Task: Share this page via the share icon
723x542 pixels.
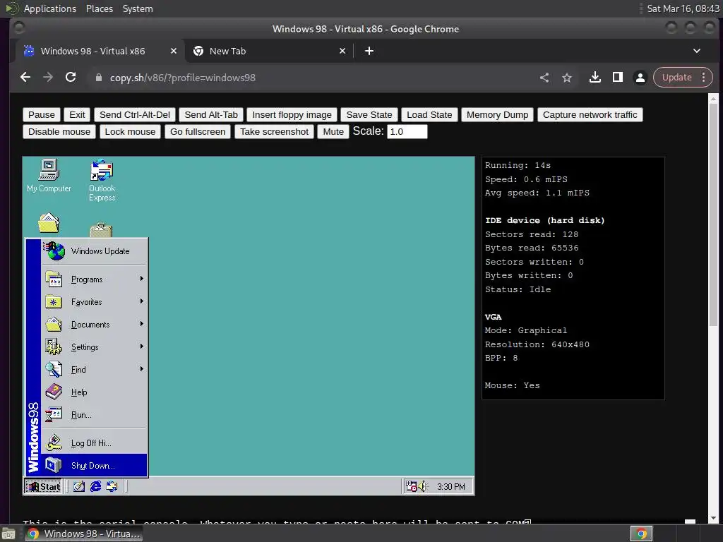Action: 544,78
